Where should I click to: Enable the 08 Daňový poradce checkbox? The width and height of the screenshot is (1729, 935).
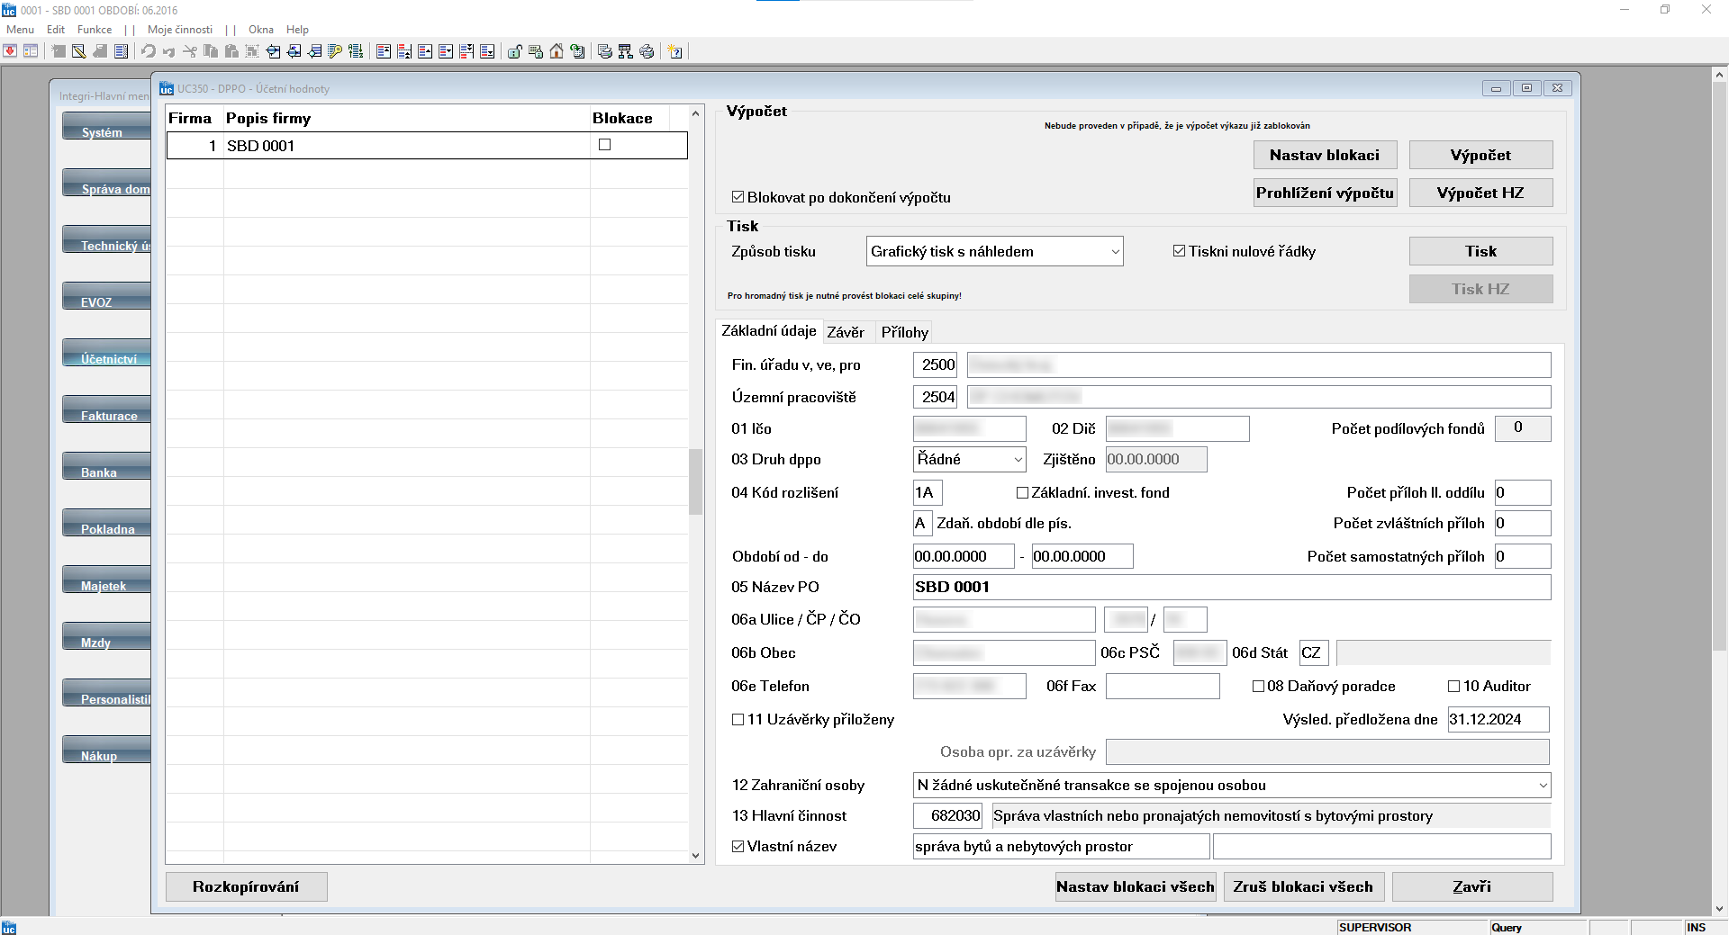click(x=1258, y=686)
